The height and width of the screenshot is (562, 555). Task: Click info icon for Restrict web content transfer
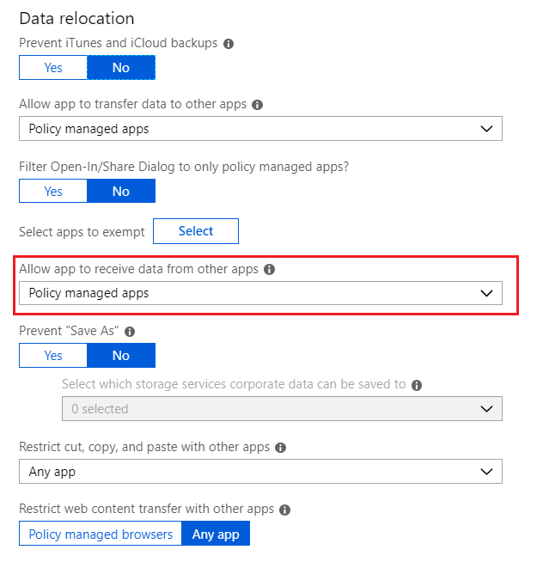pos(285,510)
